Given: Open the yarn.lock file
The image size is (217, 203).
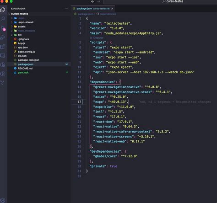Looking at the screenshot, I should tap(23, 73).
